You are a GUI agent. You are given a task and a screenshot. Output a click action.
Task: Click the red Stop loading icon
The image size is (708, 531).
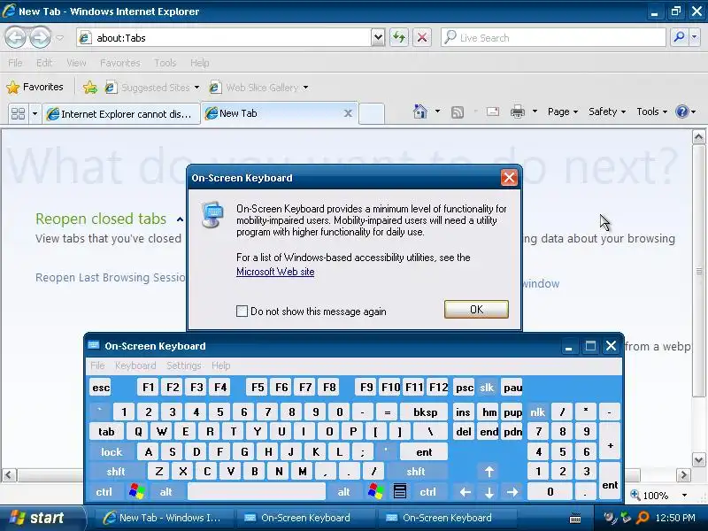pos(422,37)
